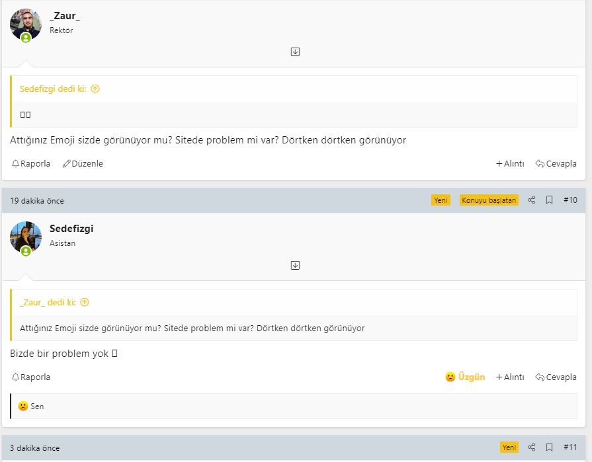Image resolution: width=592 pixels, height=462 pixels.
Task: Jump to _Zaur_'s quoted post arrow
Action: 85,302
